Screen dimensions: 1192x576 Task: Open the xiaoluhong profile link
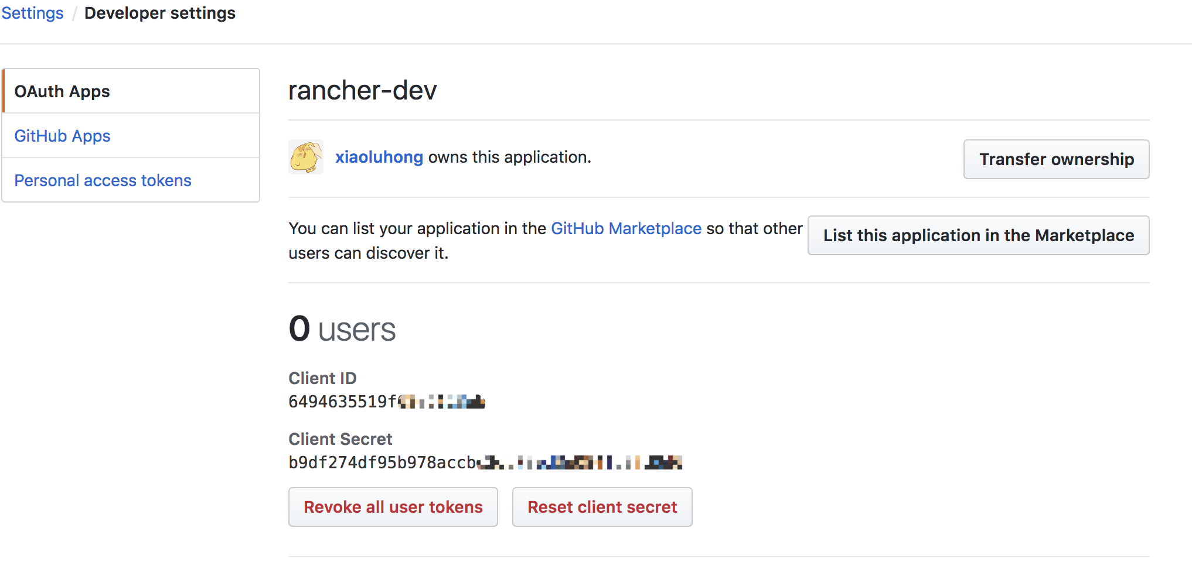click(379, 157)
